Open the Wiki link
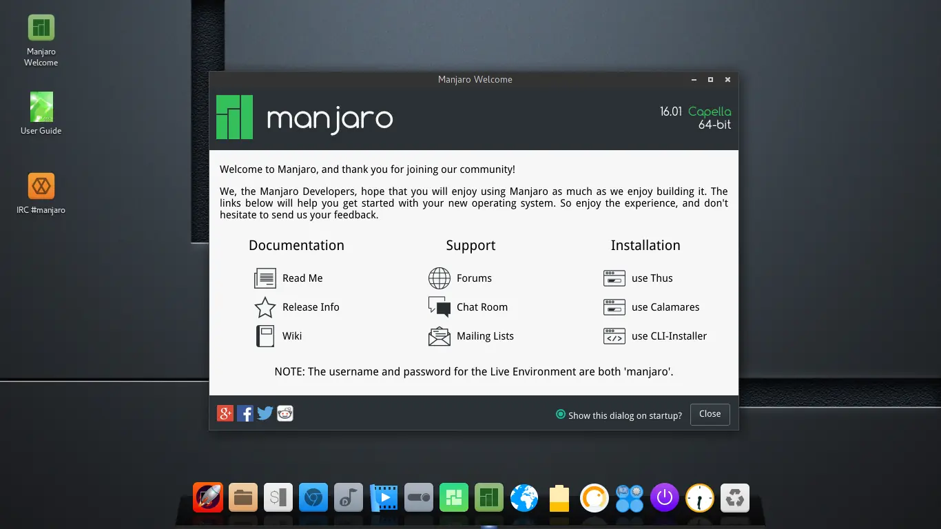The height and width of the screenshot is (529, 941). 292,336
